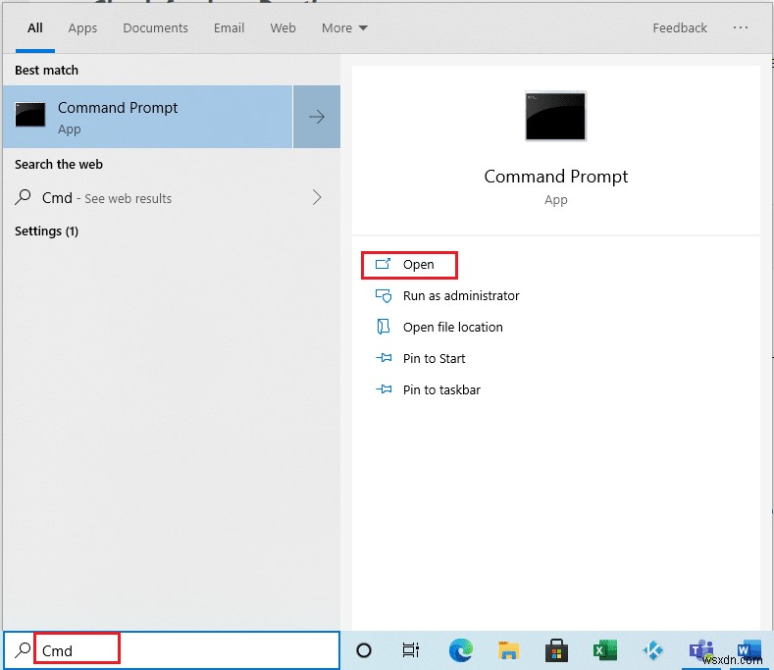Open Task View on the taskbar

(411, 650)
